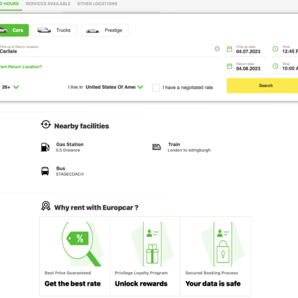Open the Different Return Location link
Image resolution: width=298 pixels, height=298 pixels.
(21, 67)
